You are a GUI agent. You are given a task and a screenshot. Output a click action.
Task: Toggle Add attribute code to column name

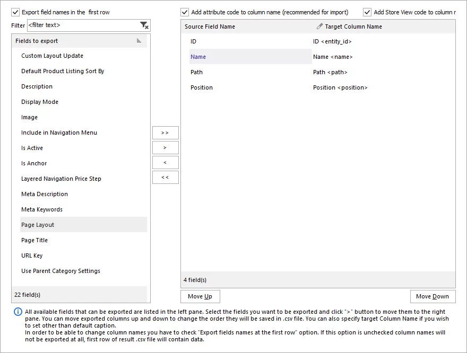tap(185, 12)
